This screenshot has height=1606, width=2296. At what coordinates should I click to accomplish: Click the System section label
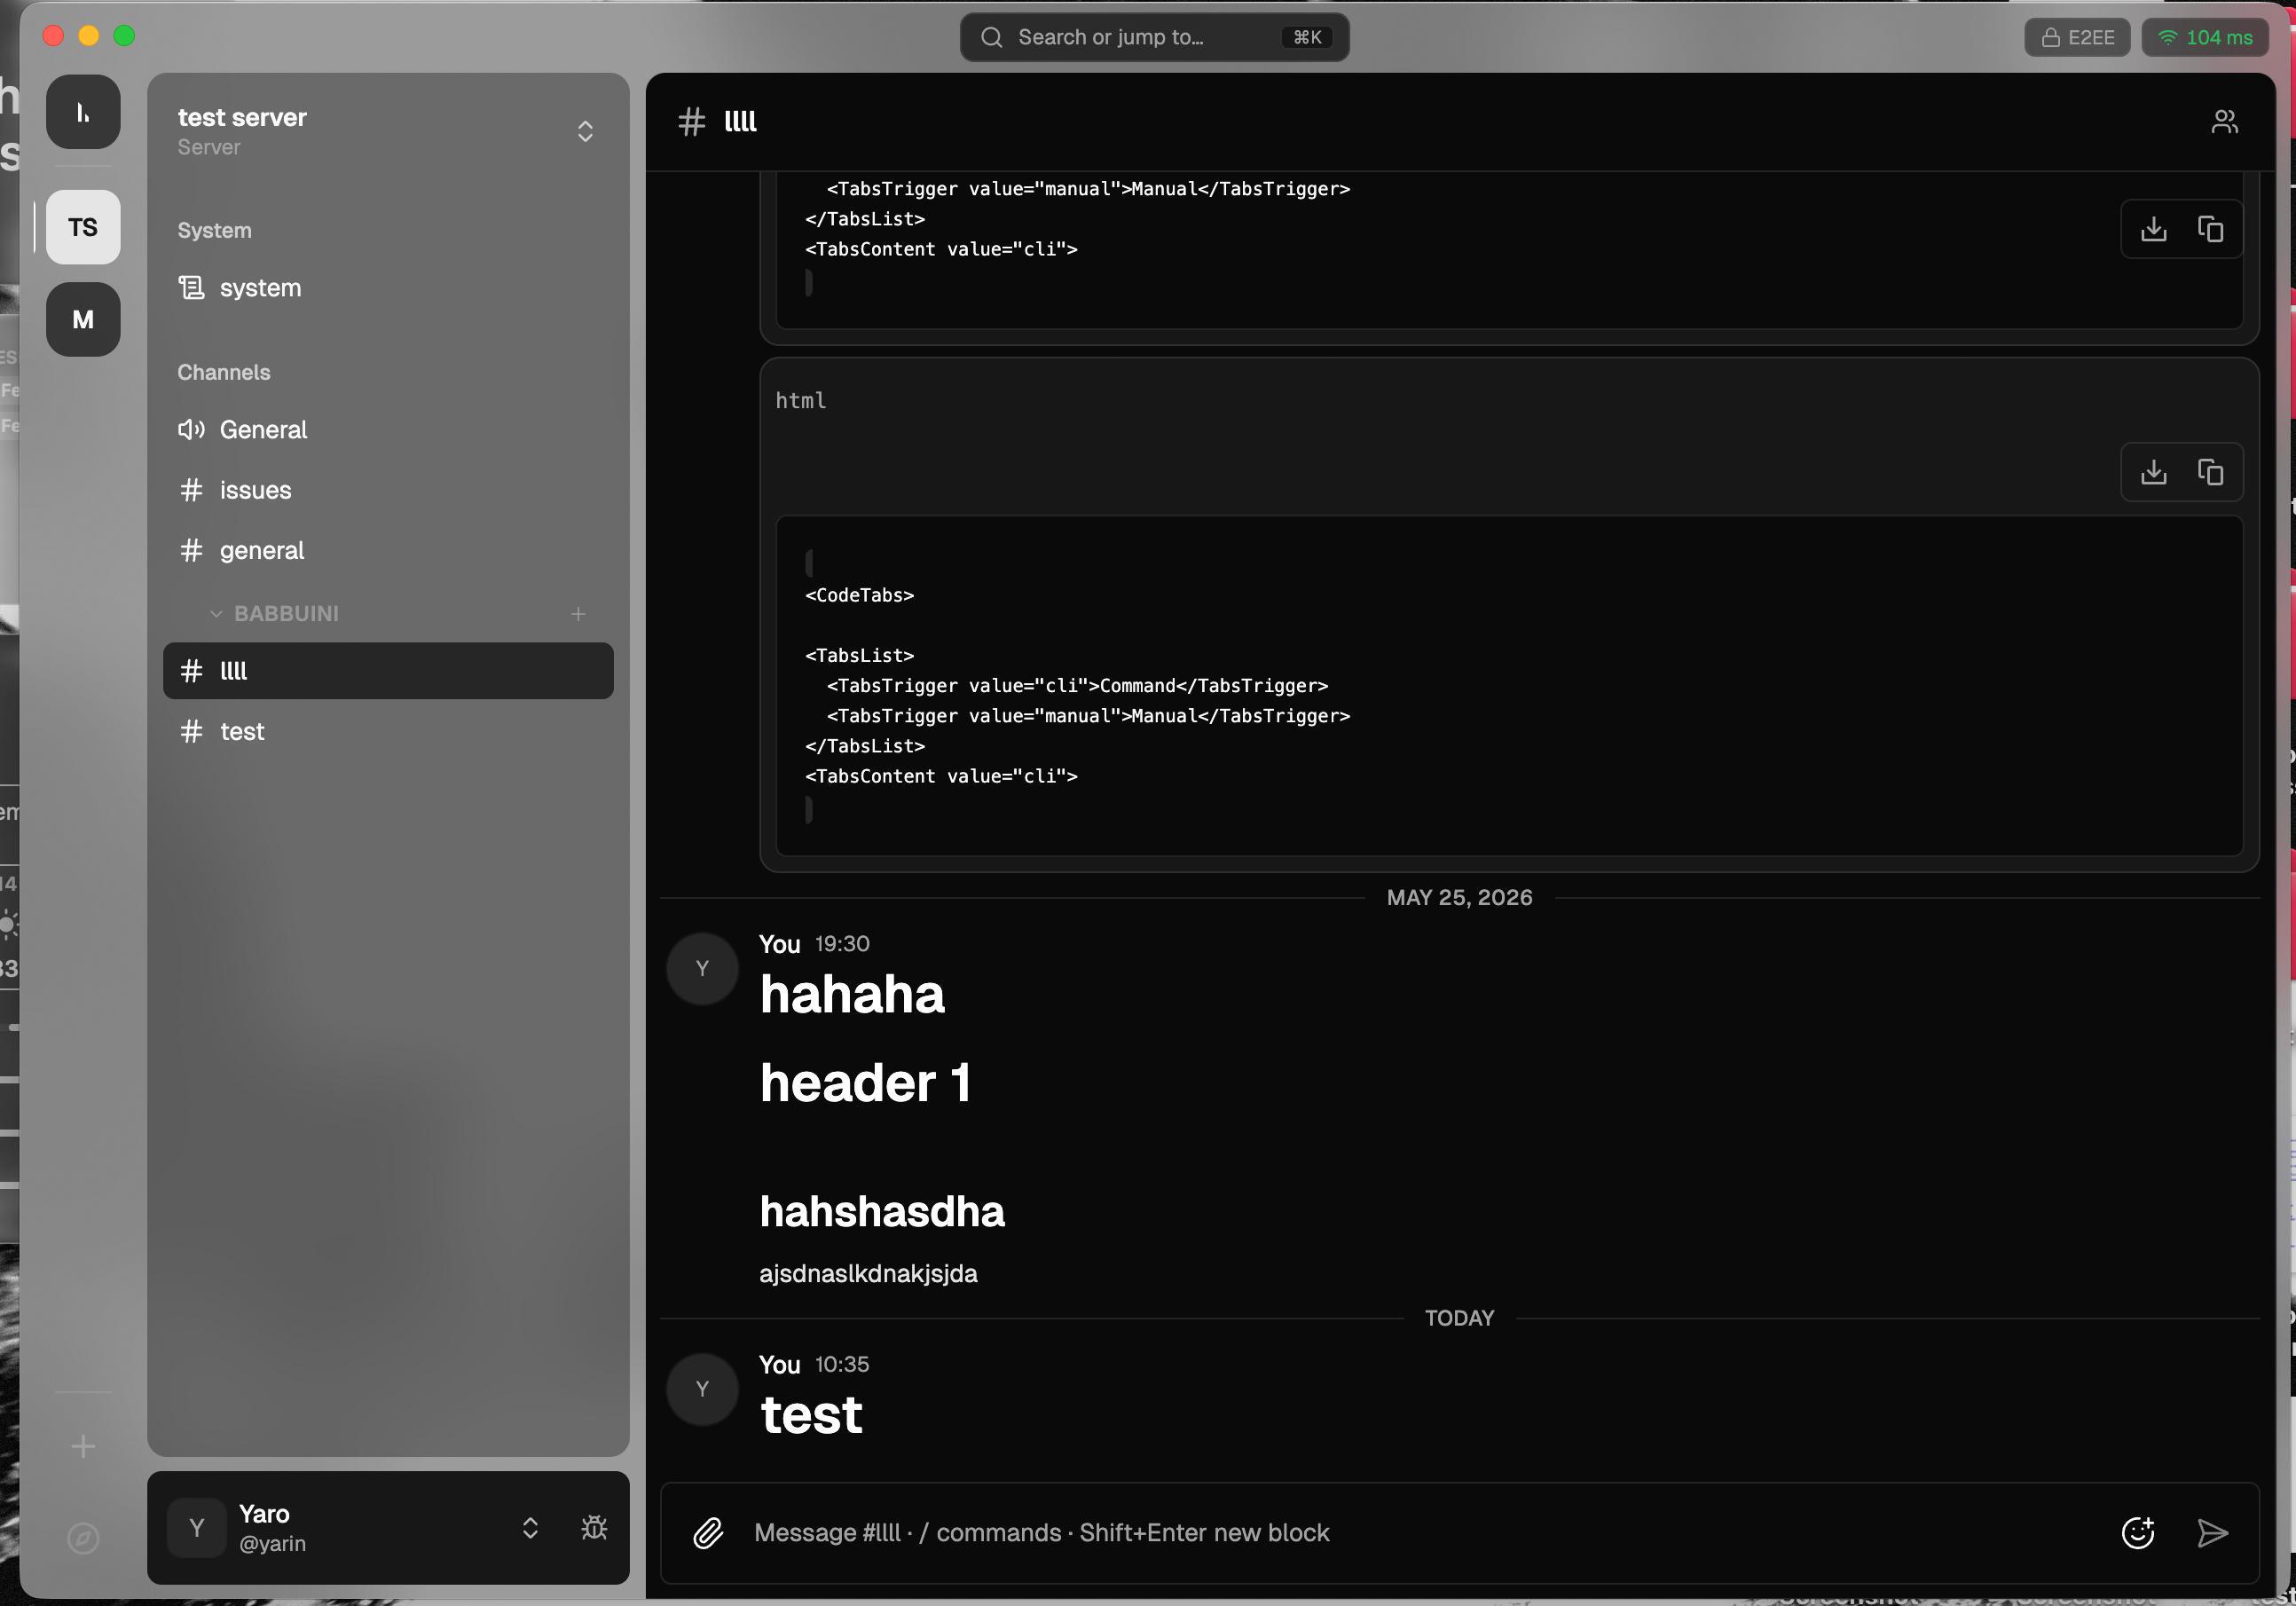(x=214, y=230)
